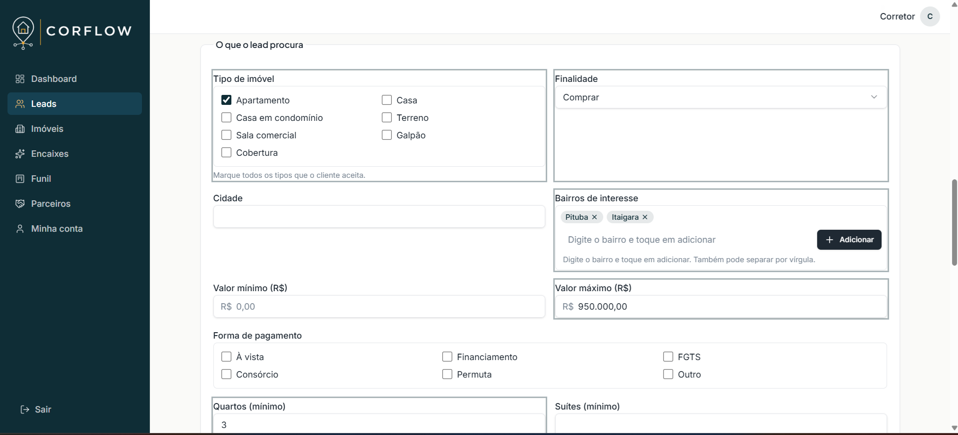Image resolution: width=958 pixels, height=435 pixels.
Task: Click the Sair logout arrow icon
Action: [x=24, y=410]
